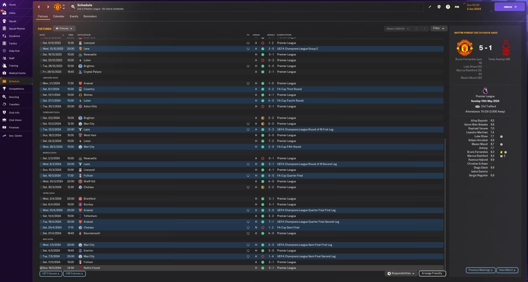Switch to the Calendar tab
This screenshot has width=528, height=282.
pyautogui.click(x=59, y=16)
